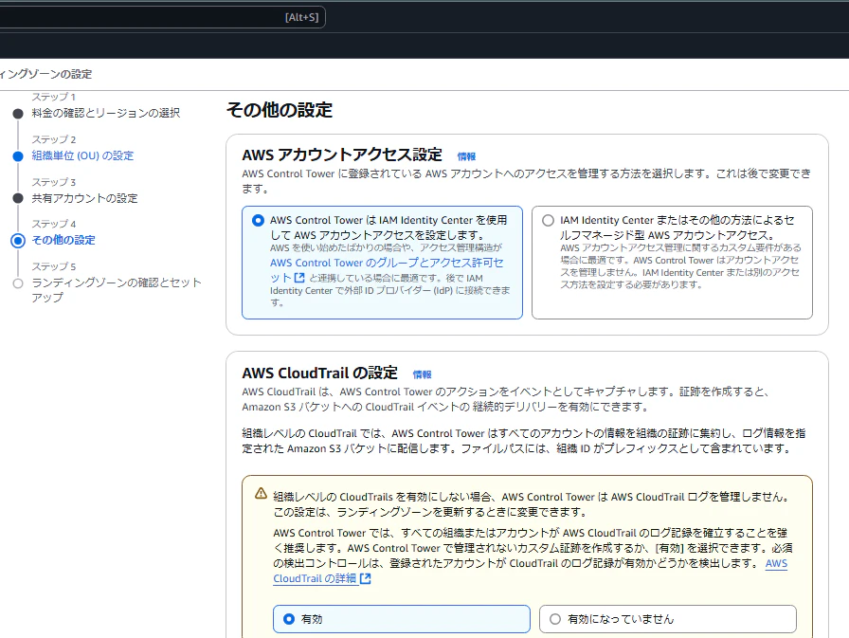Click step 5 ランディングゾーンの確認とセットアップ label
This screenshot has width=849, height=638.
[116, 290]
